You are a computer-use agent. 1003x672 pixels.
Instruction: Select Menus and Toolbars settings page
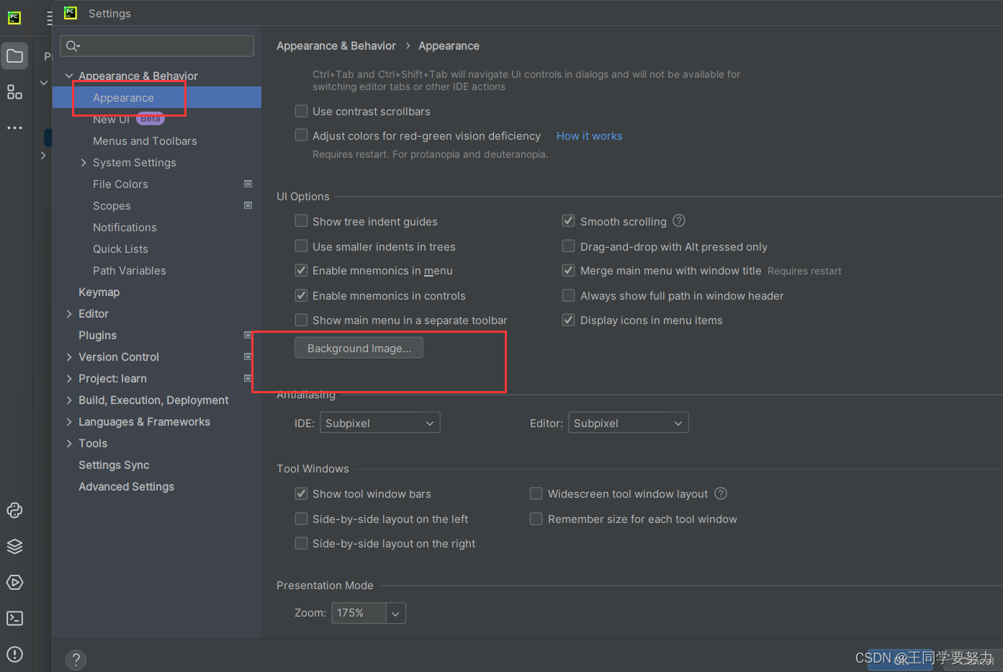(x=145, y=141)
